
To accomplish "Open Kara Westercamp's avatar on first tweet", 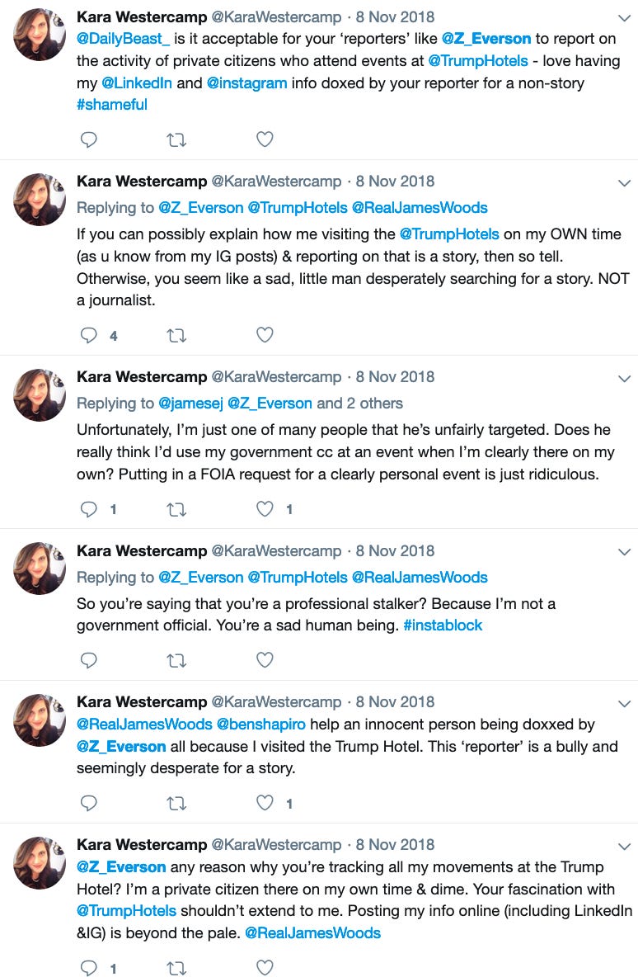I will pyautogui.click(x=40, y=35).
